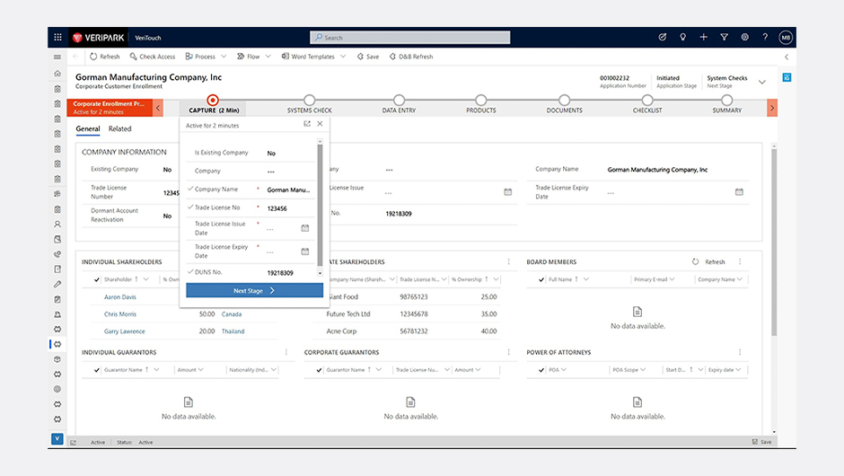
Task: Open the advanced find funnel icon
Action: coord(724,37)
